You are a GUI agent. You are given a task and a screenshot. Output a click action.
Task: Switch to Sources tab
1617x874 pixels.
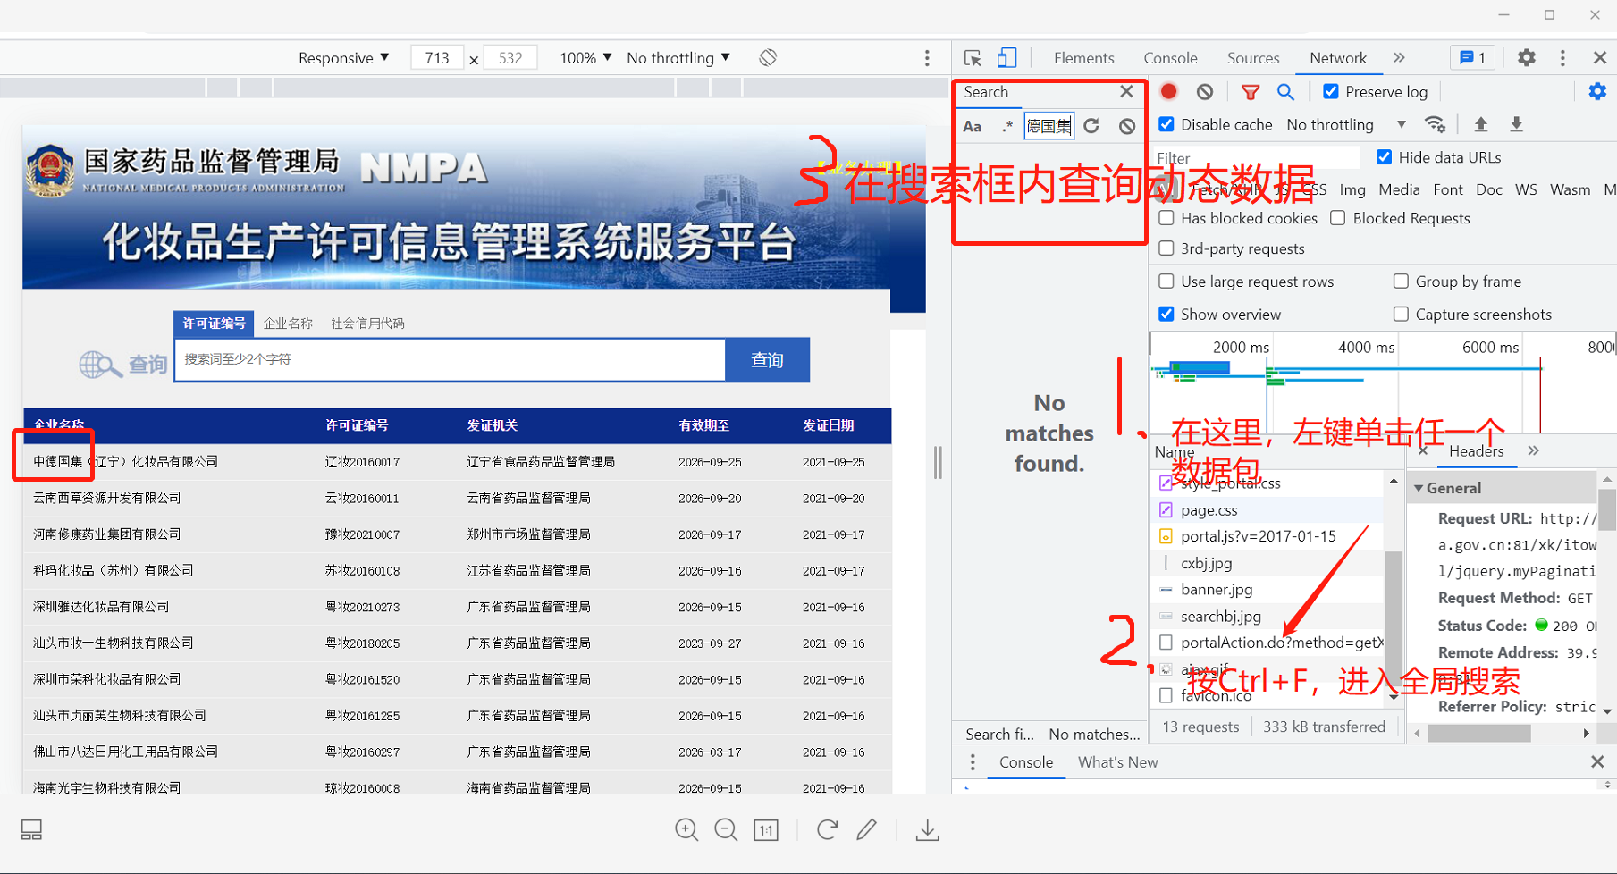(1253, 58)
